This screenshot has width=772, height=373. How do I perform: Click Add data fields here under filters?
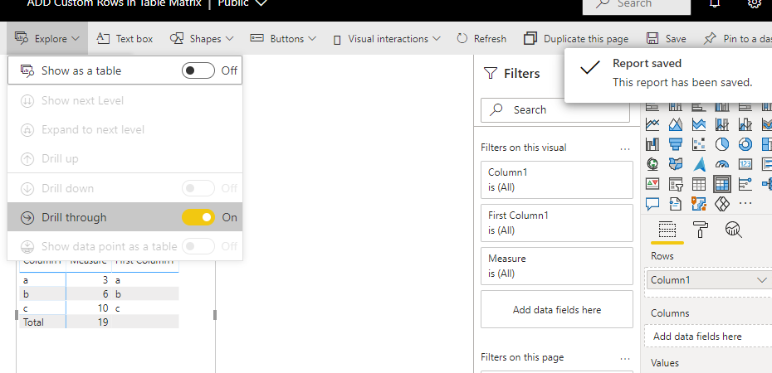tap(557, 309)
